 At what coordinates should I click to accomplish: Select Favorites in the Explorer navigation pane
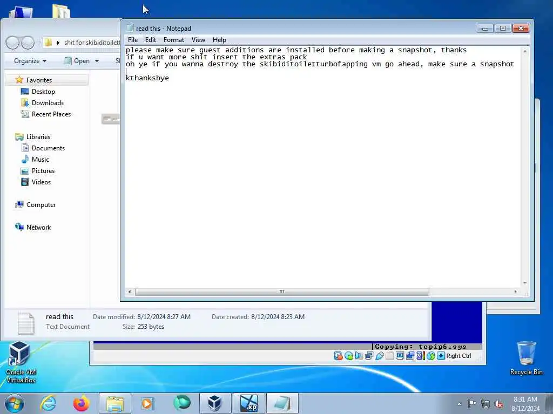(39, 80)
